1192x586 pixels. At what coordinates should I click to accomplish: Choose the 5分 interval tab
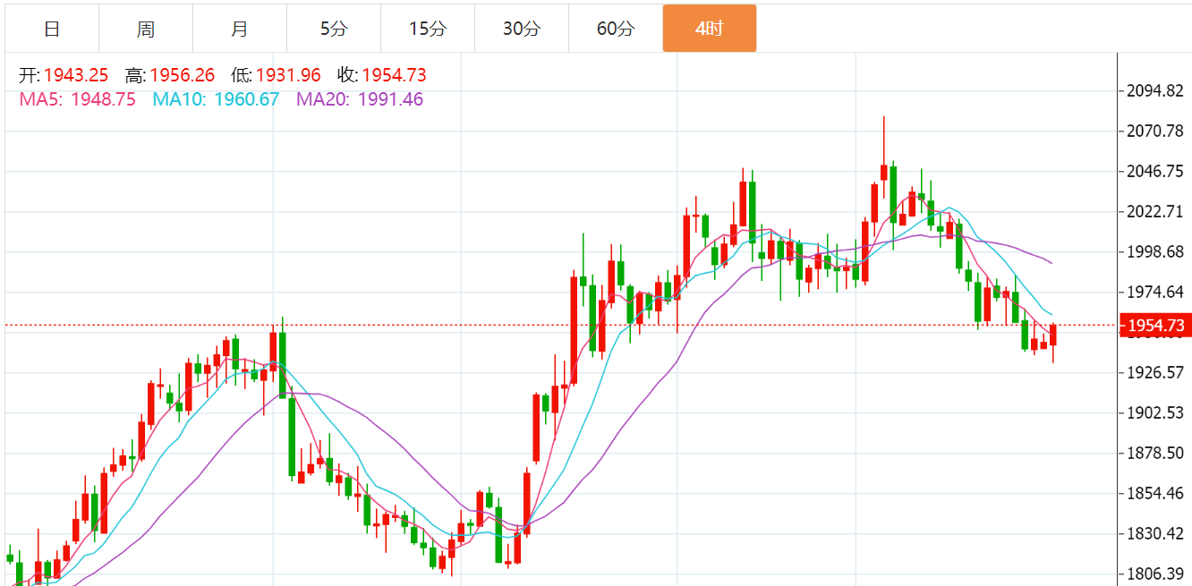point(334,29)
